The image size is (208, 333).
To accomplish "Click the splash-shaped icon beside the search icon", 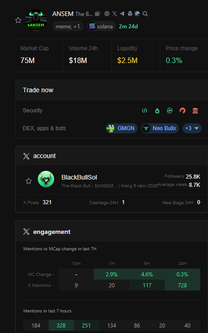I will [137, 14].
